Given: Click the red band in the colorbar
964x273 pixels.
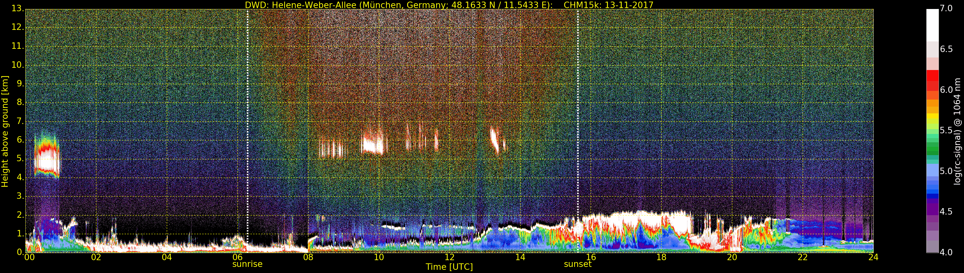Looking at the screenshot, I should tap(932, 80).
